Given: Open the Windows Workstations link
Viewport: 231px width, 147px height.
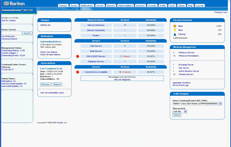Looking at the screenshot, I should [188, 56].
